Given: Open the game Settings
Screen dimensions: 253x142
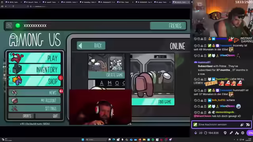Looking at the screenshot, I should 35,108.
